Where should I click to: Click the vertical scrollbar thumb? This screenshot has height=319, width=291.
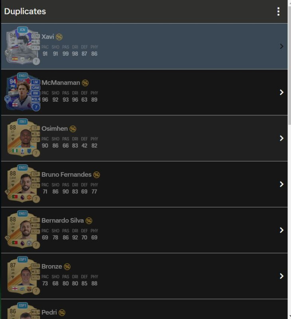289,65
